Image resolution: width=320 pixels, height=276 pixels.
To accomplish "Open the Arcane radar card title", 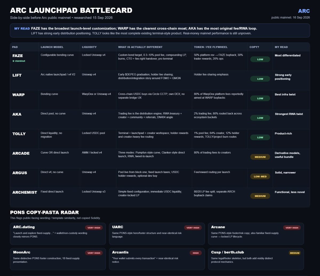I will coord(218,227).
